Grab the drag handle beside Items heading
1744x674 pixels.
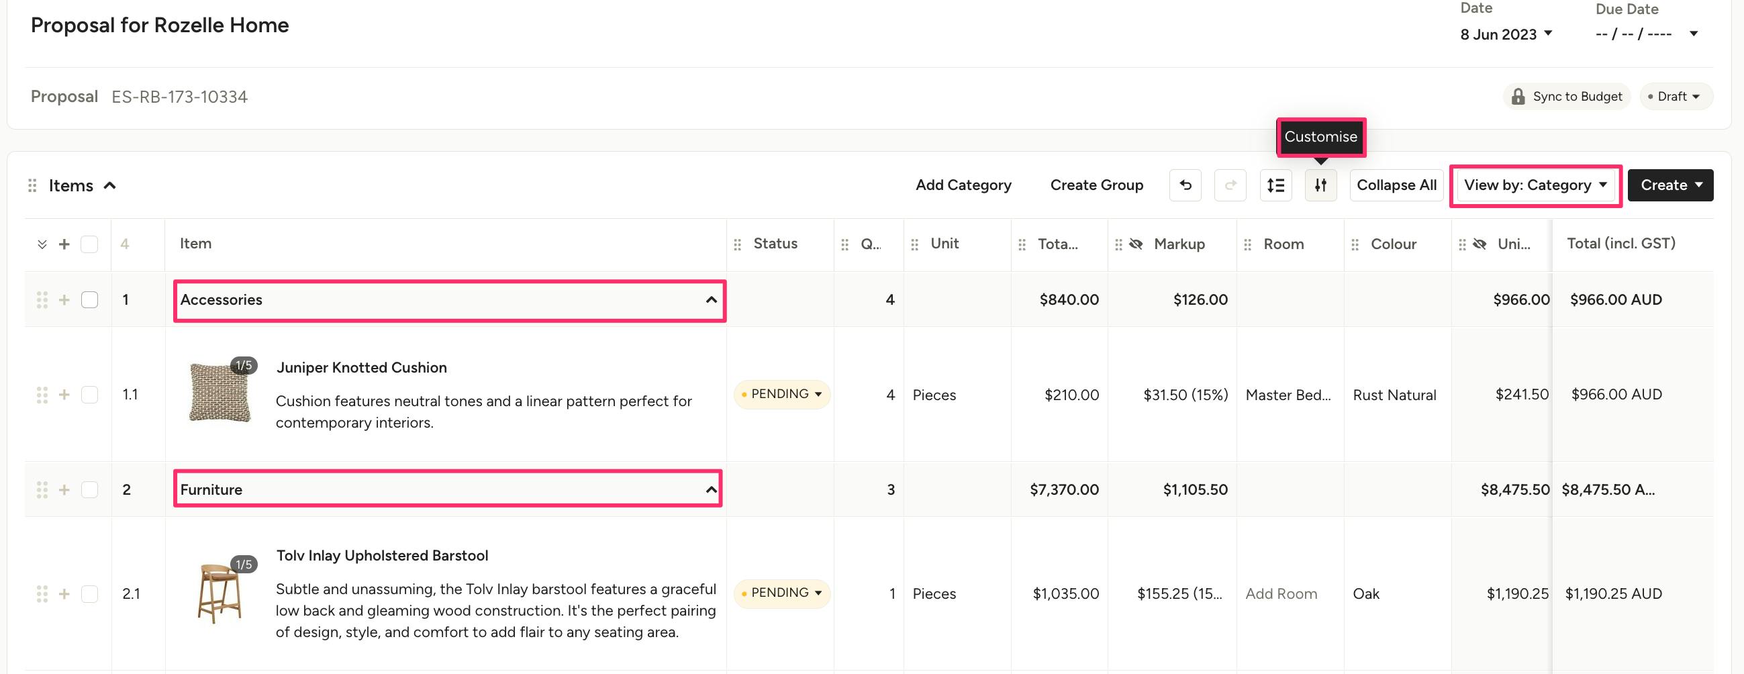pyautogui.click(x=32, y=185)
